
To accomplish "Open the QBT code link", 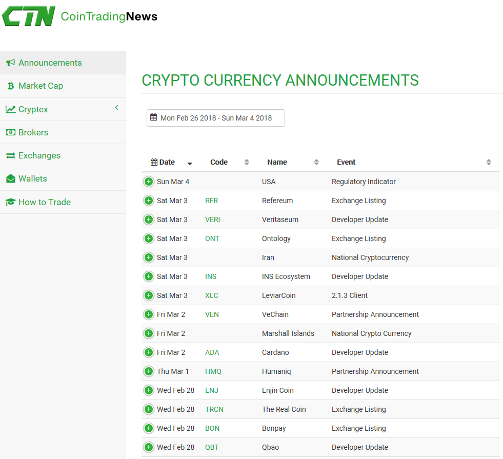I will [212, 447].
